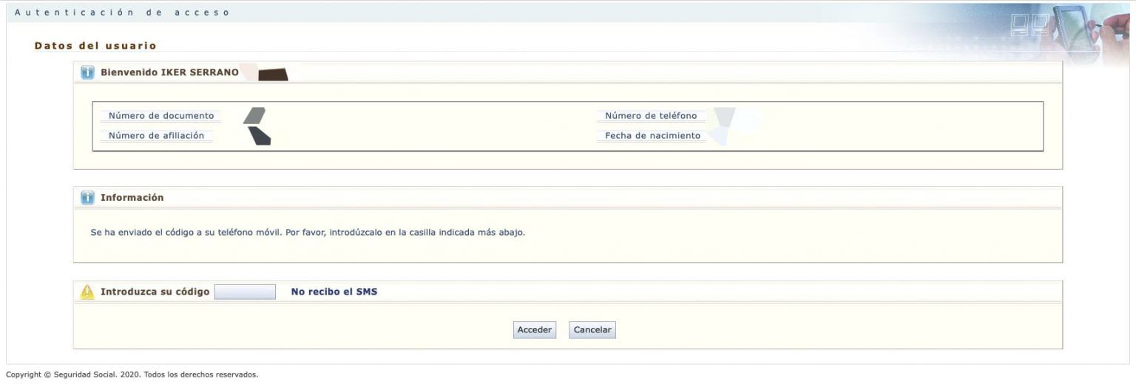This screenshot has height=387, width=1136.
Task: Click the Introduzca su código label
Action: (x=155, y=292)
